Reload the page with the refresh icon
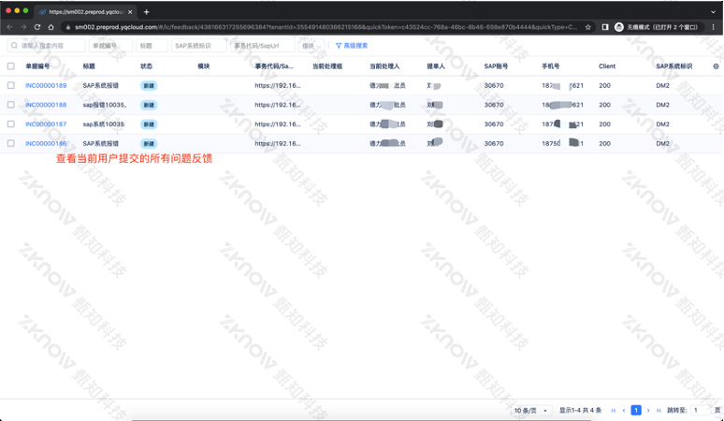The width and height of the screenshot is (724, 421). [37, 27]
